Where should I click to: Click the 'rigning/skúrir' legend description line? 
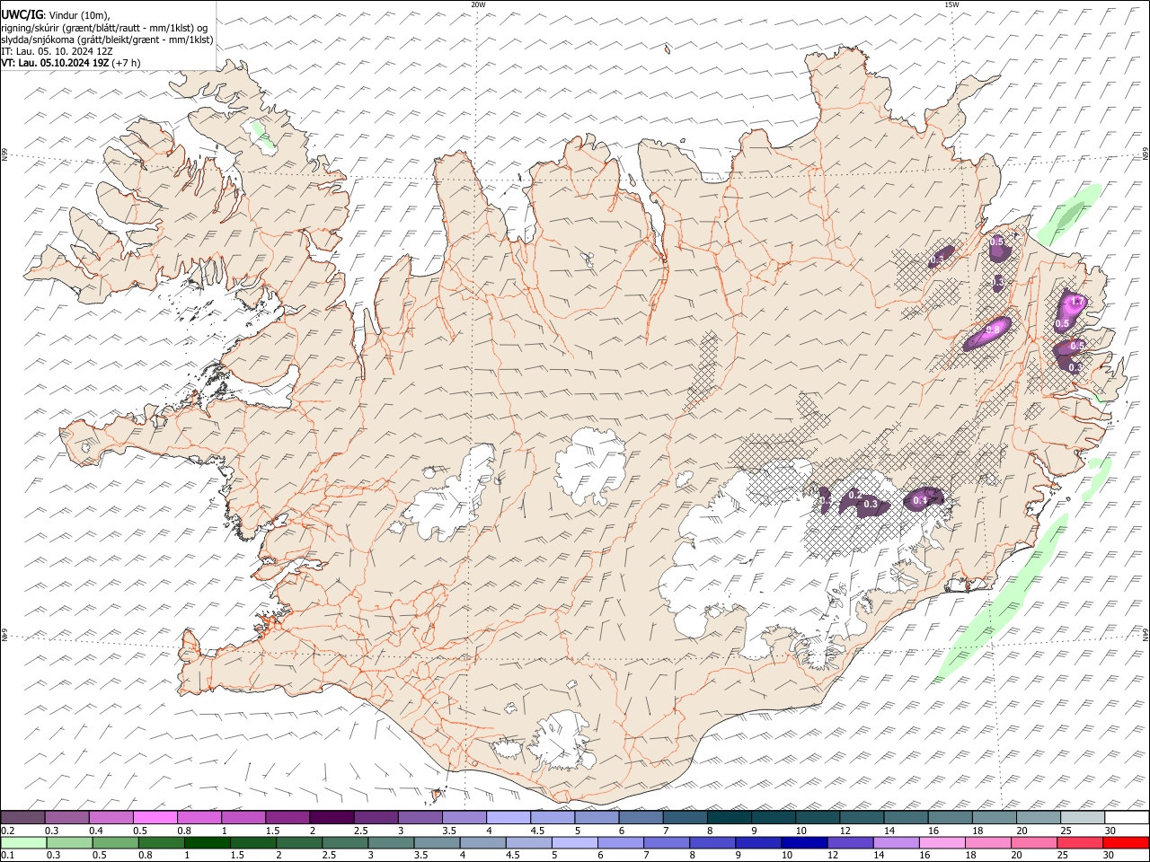(x=103, y=28)
